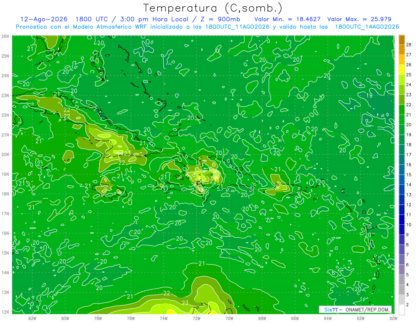The width and height of the screenshot is (418, 323).
Task: Click the "1800UTC_11AGO2026" initialization time
Action: point(238,27)
